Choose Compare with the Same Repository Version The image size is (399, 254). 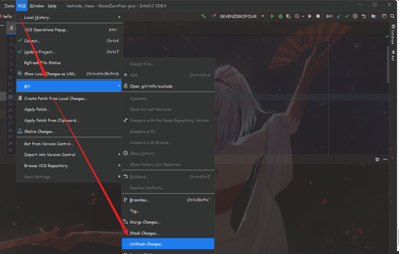[168, 121]
